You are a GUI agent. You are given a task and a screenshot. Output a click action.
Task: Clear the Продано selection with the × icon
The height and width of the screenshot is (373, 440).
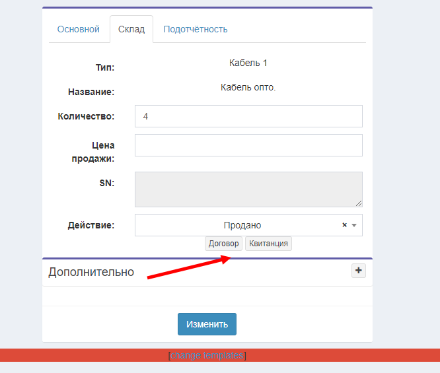click(344, 225)
